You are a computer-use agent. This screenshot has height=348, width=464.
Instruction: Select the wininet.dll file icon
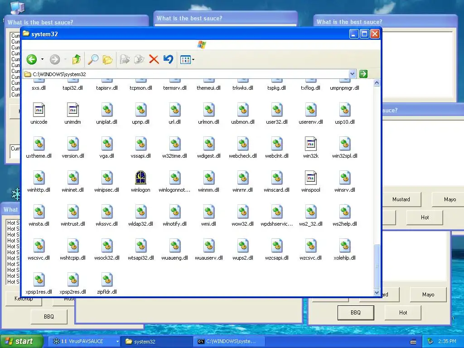[73, 178]
